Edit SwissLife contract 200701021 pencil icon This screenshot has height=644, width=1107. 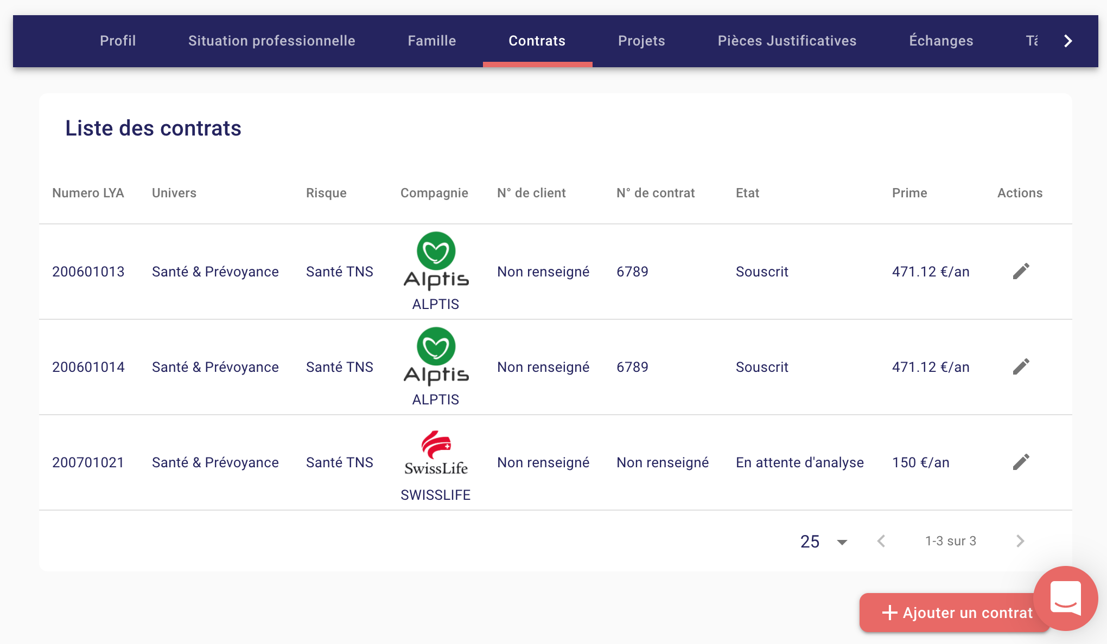click(1021, 462)
